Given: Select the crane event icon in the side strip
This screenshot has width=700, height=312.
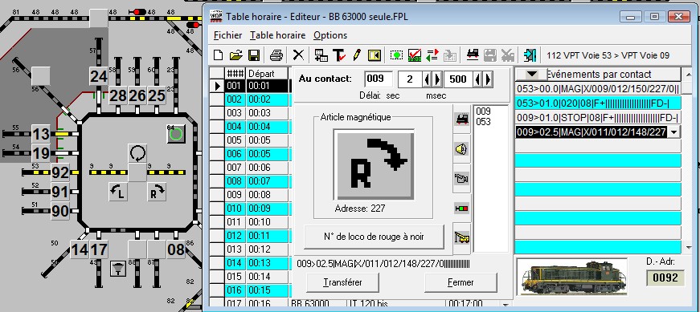Looking at the screenshot, I should 461,238.
